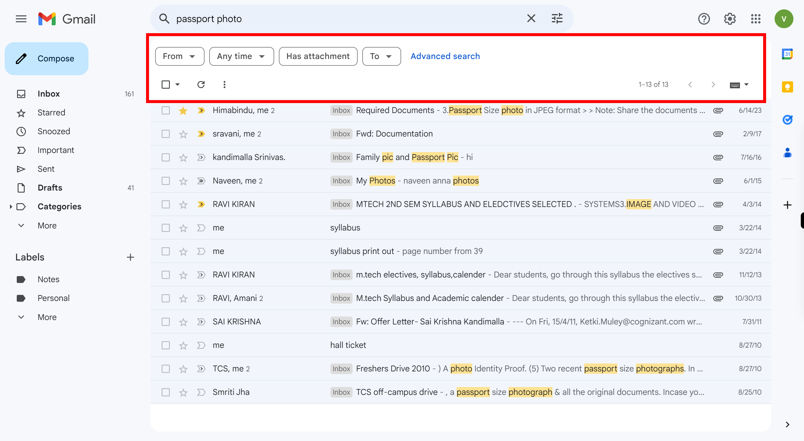Open the Family pic and Passport Pic email
The width and height of the screenshot is (804, 441).
click(460, 157)
